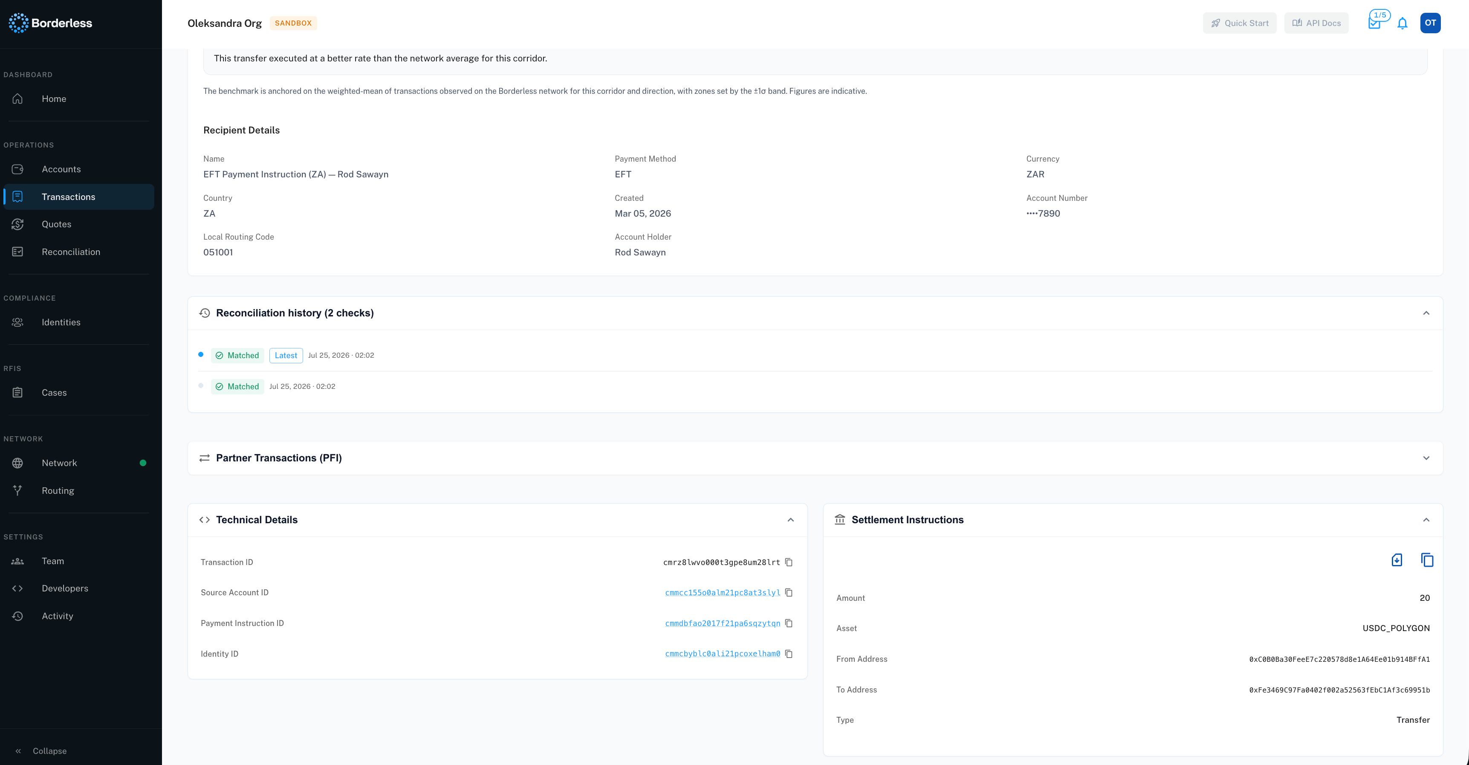
Task: Open Home in the sidebar
Action: pos(79,99)
